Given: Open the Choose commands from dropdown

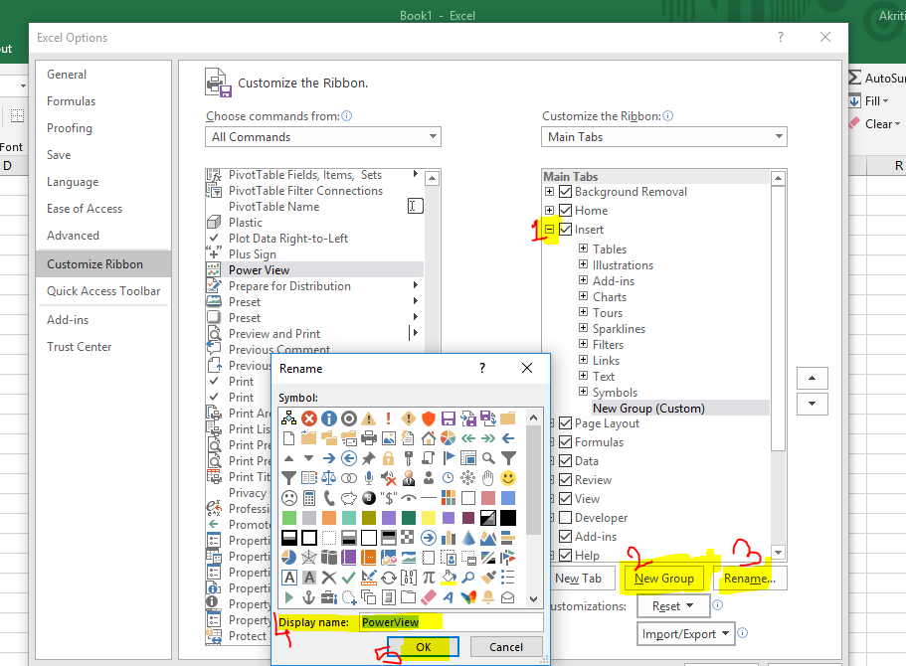Looking at the screenshot, I should 323,137.
